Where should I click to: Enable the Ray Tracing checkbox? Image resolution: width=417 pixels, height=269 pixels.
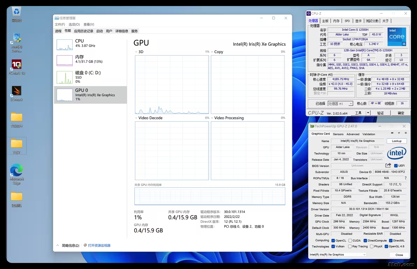click(350, 246)
